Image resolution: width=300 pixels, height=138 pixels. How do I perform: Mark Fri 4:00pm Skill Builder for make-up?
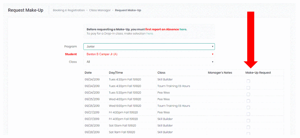[x=248, y=121]
